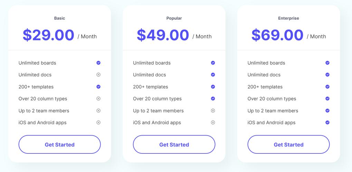Click the $69.00 Enterprise price
Viewport: 352px width, 172px height.
[277, 35]
